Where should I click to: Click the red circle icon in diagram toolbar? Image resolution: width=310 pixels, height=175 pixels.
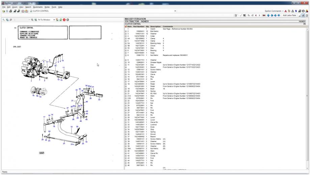coord(64,20)
